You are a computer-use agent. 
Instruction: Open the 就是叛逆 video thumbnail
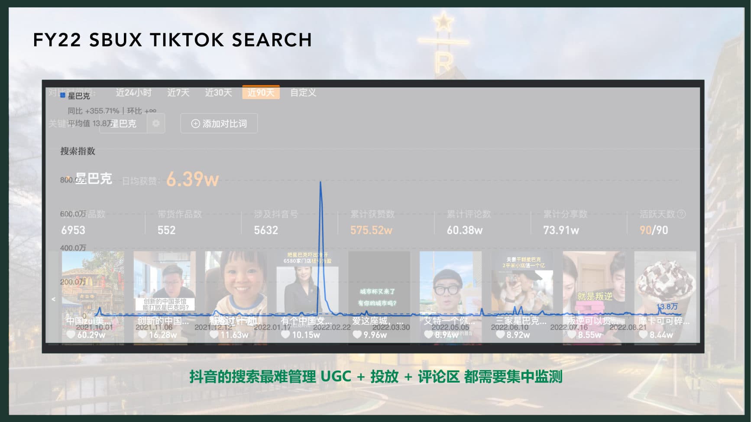pos(593,286)
